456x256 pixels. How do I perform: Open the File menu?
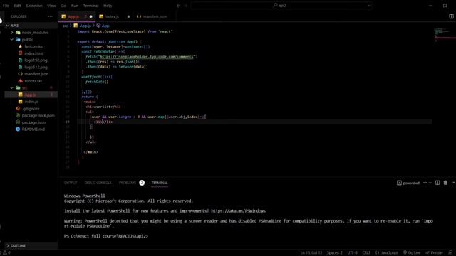6,6
